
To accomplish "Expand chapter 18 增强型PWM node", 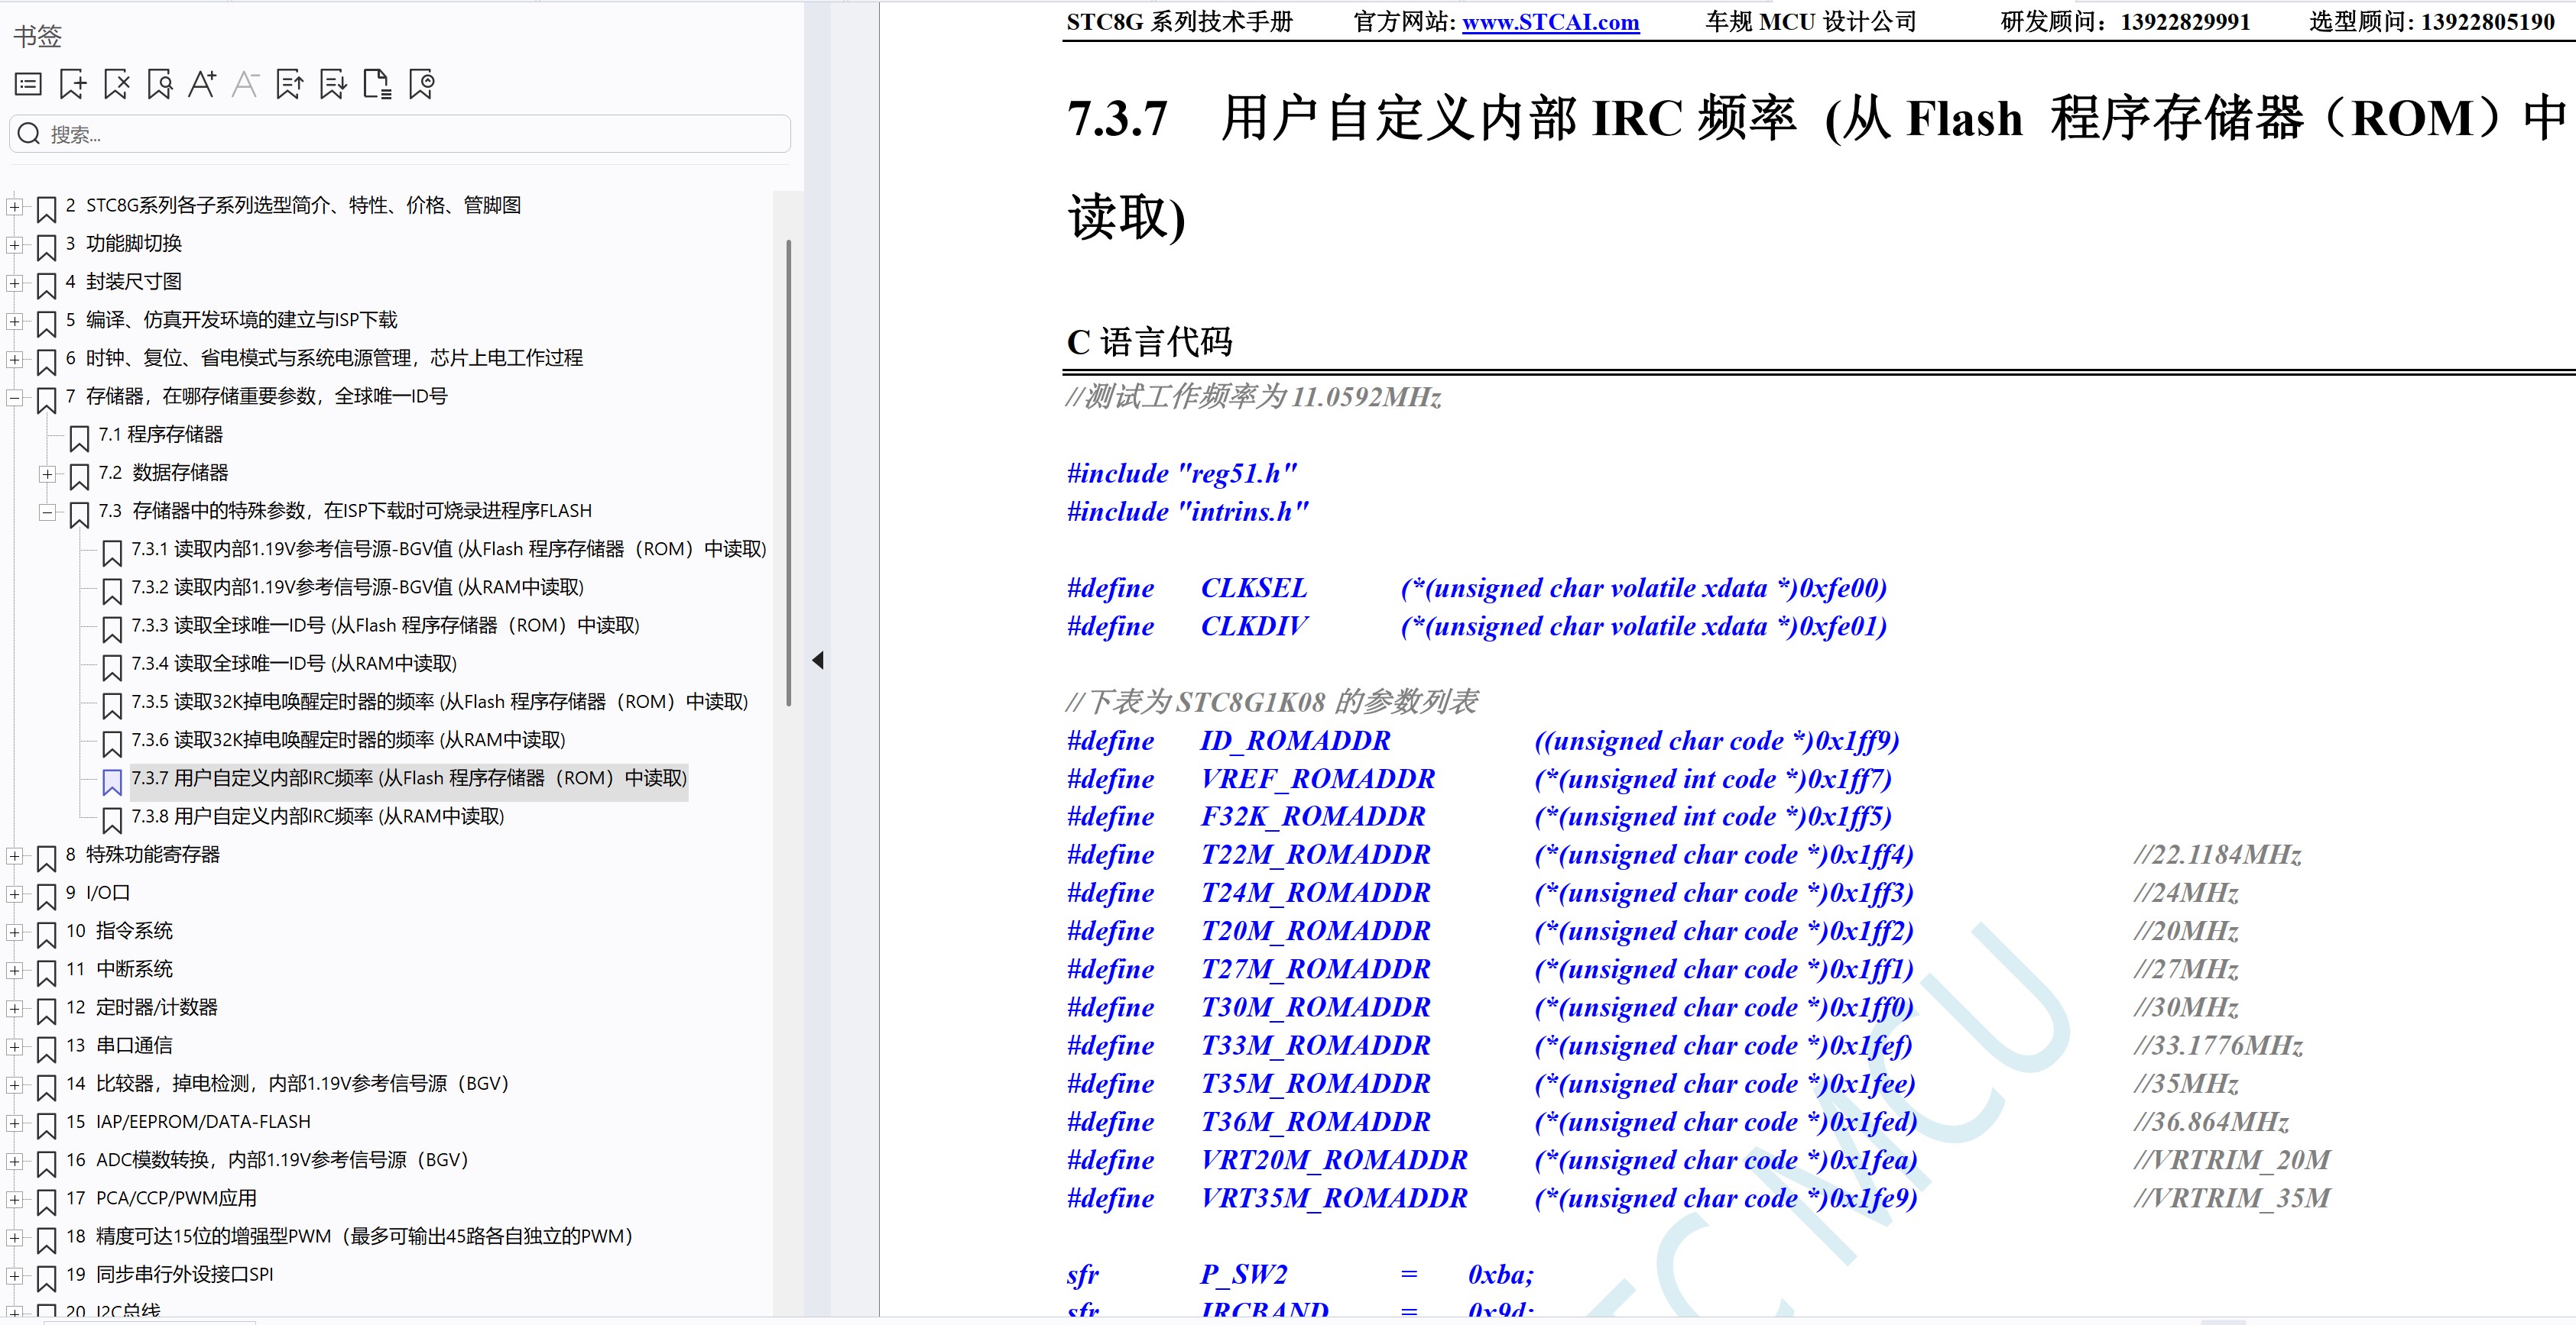I will click(14, 1238).
